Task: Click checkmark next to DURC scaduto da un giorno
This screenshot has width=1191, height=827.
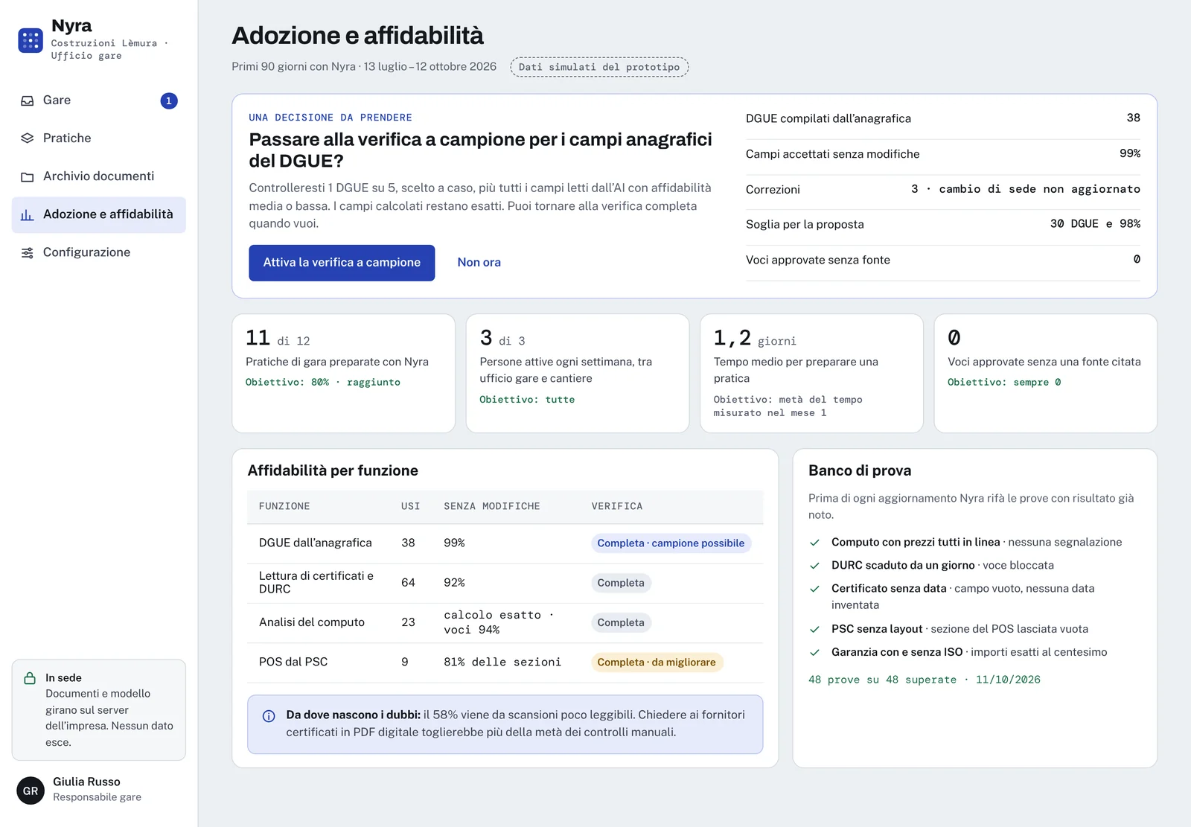Action: 815,566
